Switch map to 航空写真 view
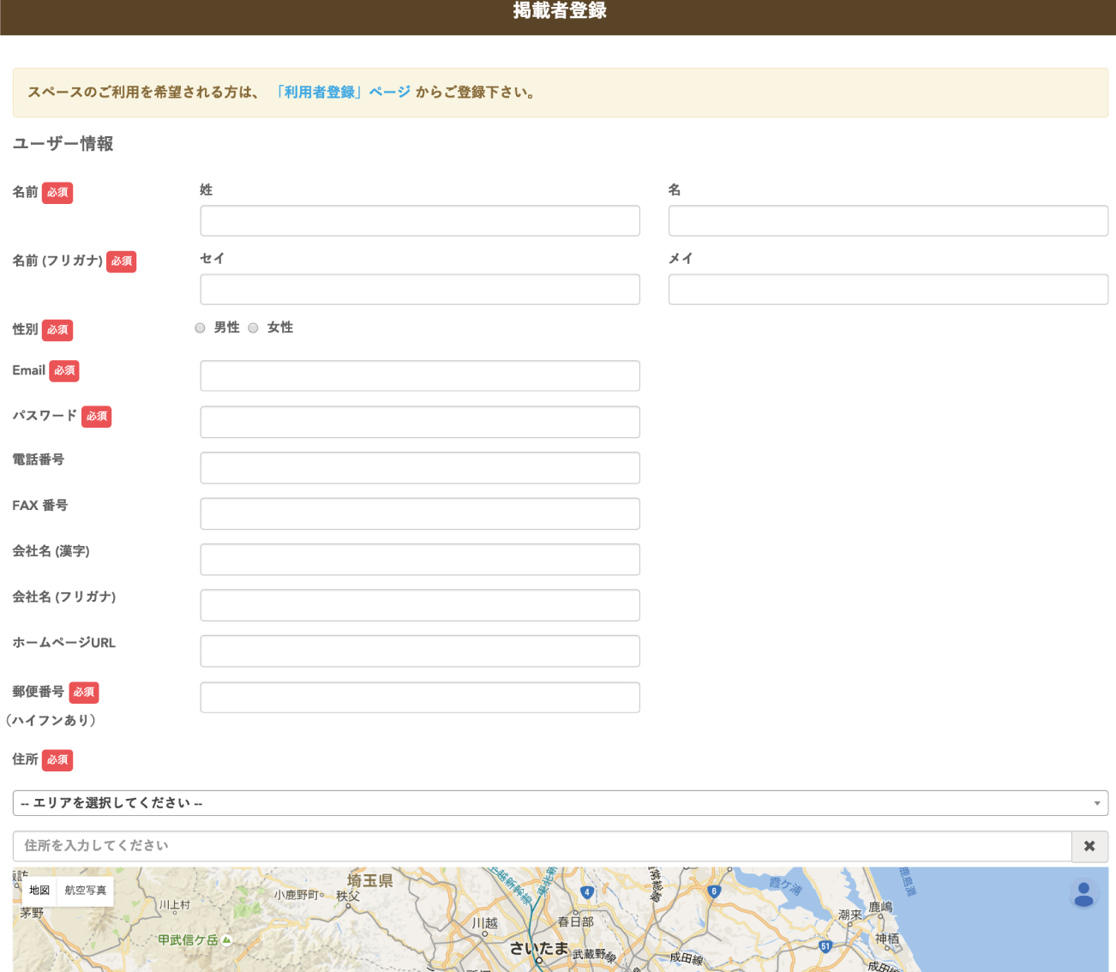 tap(86, 891)
